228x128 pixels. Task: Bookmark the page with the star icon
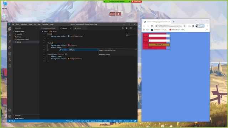(185, 26)
